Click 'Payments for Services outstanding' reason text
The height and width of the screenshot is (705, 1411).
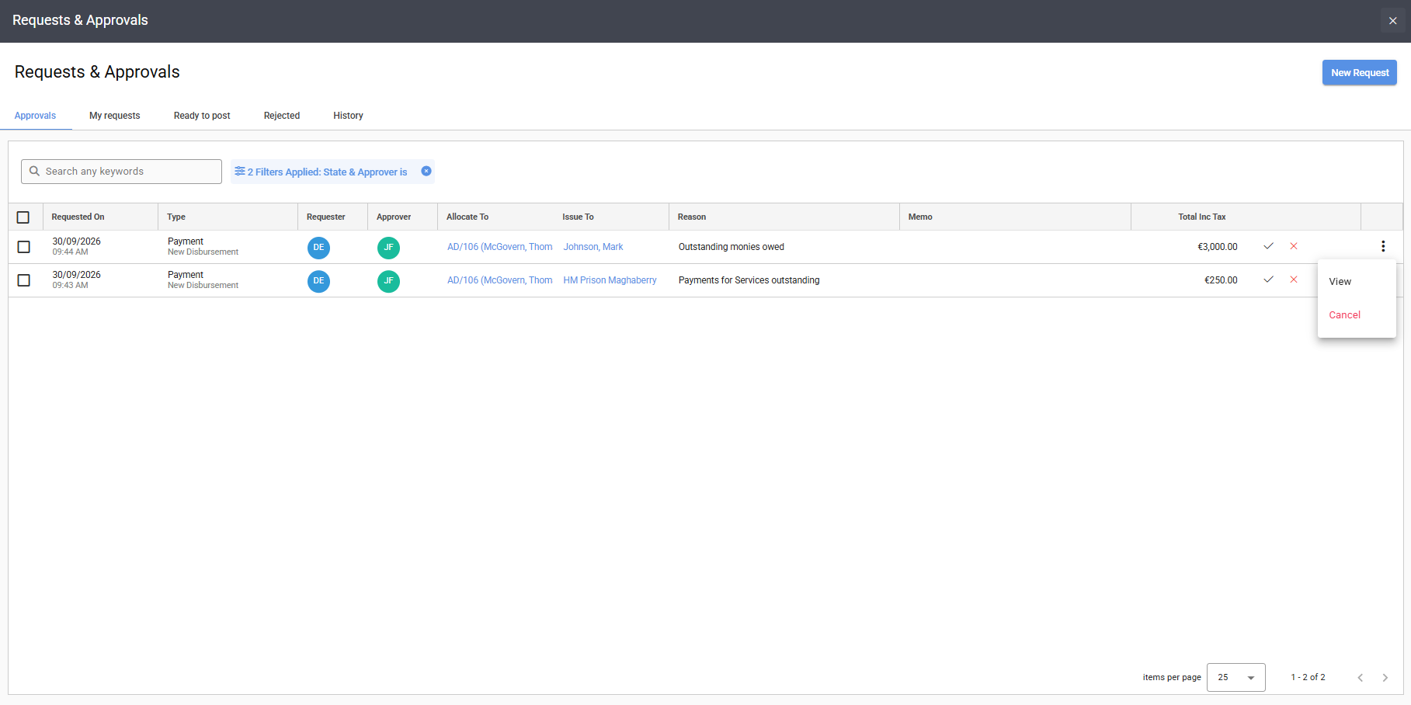point(749,280)
